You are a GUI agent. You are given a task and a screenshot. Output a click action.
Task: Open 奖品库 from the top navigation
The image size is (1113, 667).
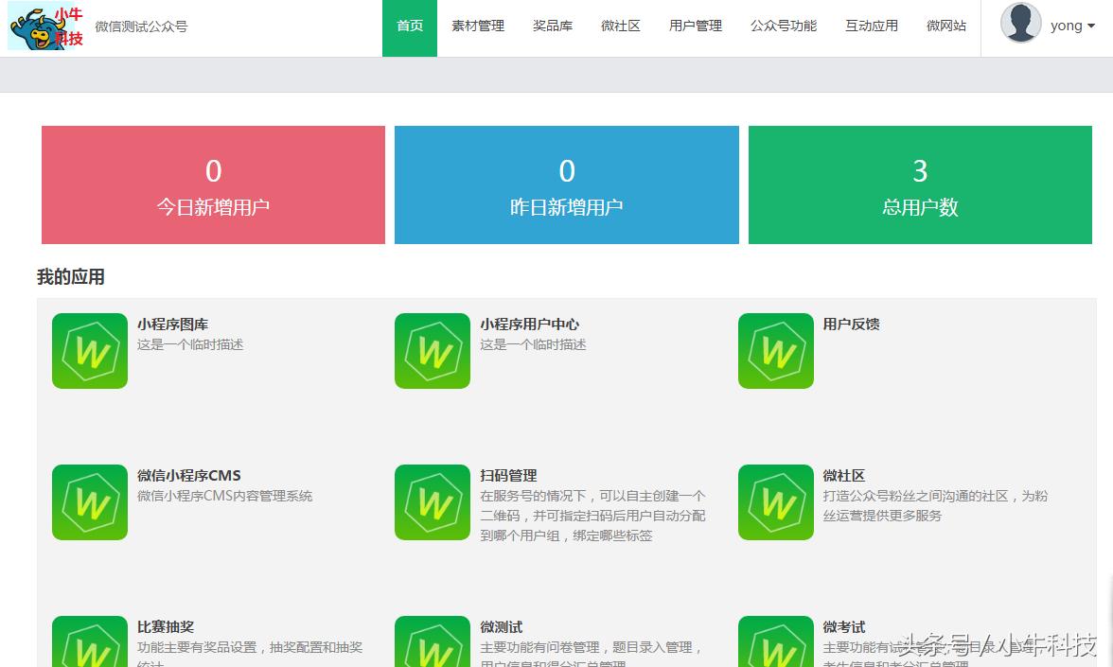coord(552,26)
